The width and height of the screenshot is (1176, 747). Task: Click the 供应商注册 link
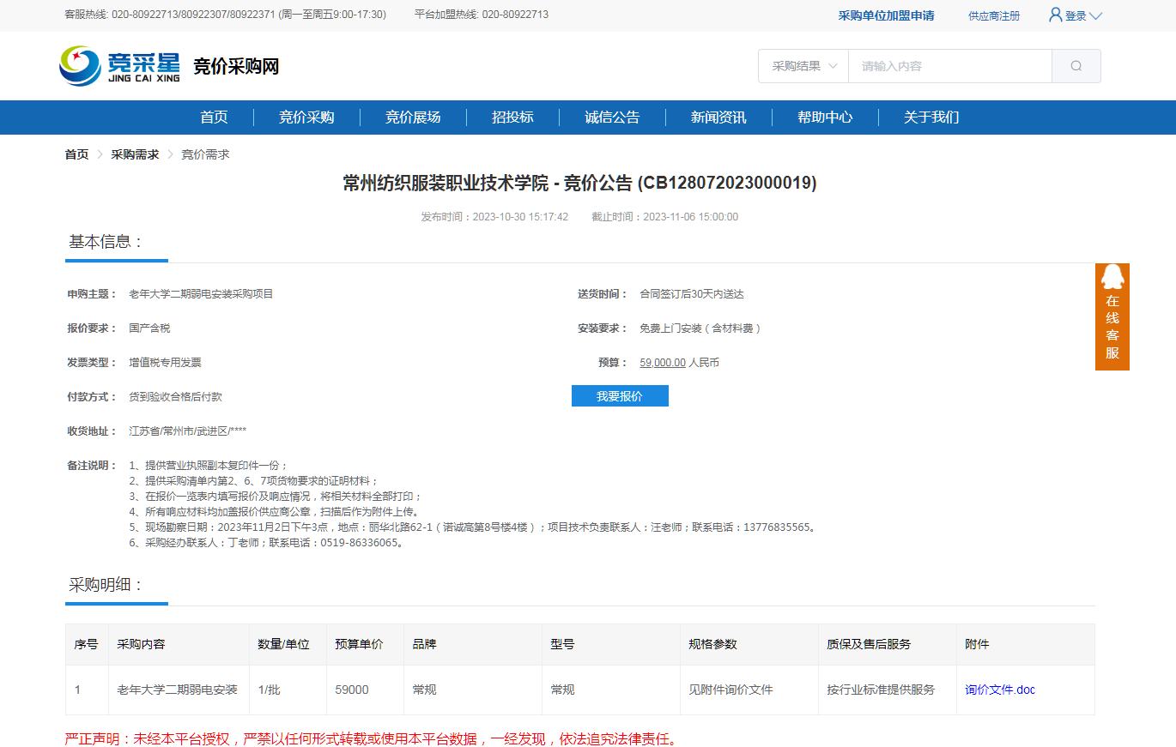pos(994,15)
